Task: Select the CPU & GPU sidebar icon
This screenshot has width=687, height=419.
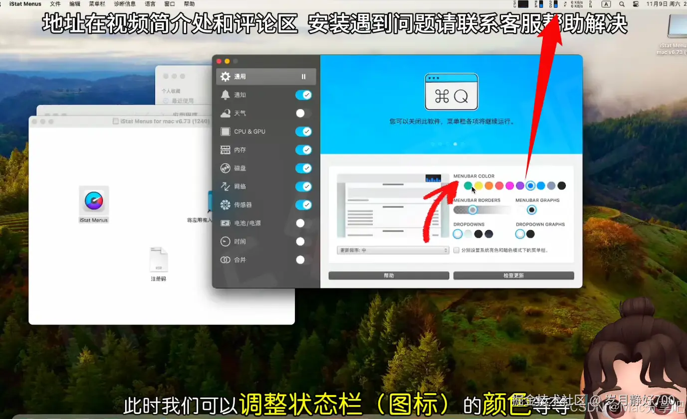Action: [226, 131]
